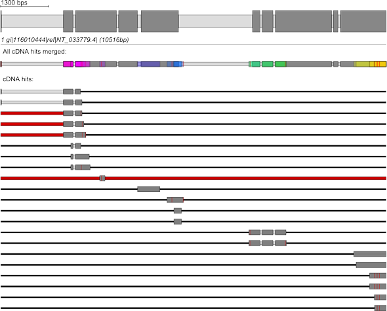The width and height of the screenshot is (387, 311).
Task: Select the third red cDNA hit's leading bar
Action: pos(32,135)
